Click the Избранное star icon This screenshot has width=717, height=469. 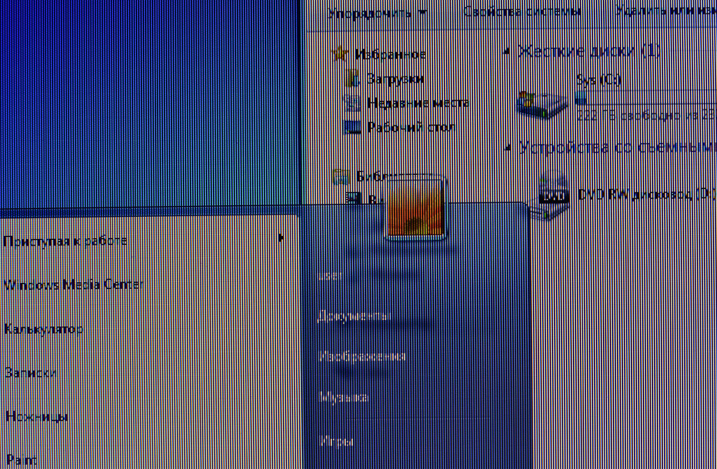point(341,54)
